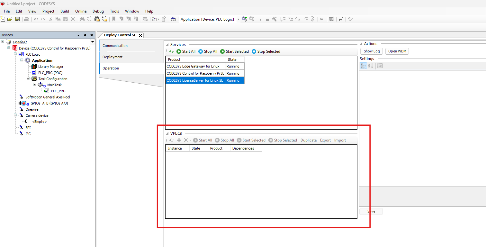Screen dimensions: 486x247
Task: Select CODESYS Edge Gateway for Linux row
Action: click(x=193, y=66)
